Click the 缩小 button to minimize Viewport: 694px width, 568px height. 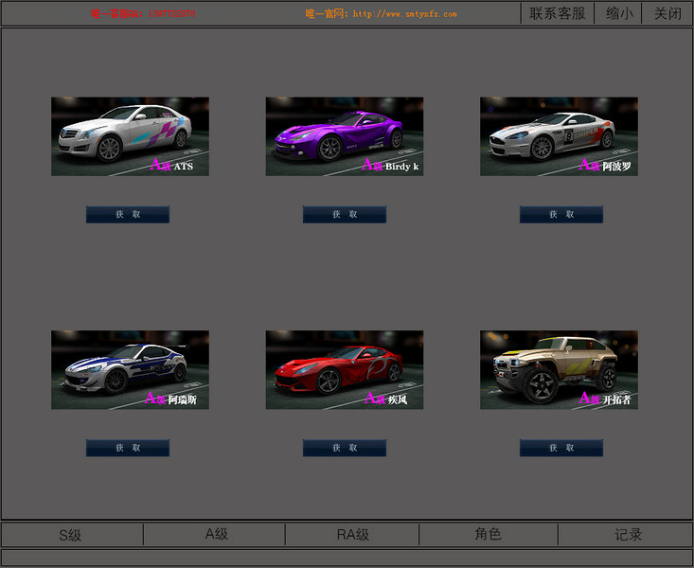pos(619,14)
